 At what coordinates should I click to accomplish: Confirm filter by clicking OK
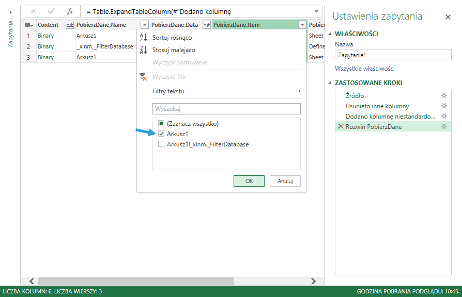point(249,181)
